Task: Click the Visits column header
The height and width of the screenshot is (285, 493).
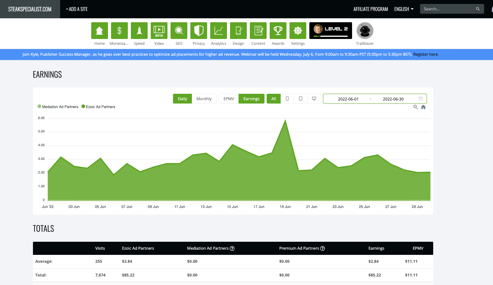Action: point(100,248)
